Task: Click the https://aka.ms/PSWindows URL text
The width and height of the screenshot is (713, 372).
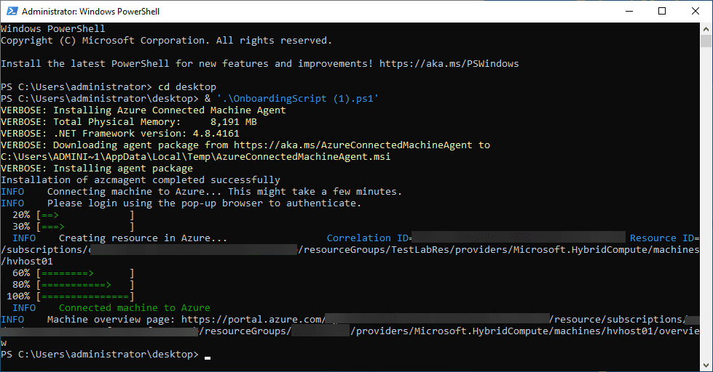Action: (x=449, y=63)
